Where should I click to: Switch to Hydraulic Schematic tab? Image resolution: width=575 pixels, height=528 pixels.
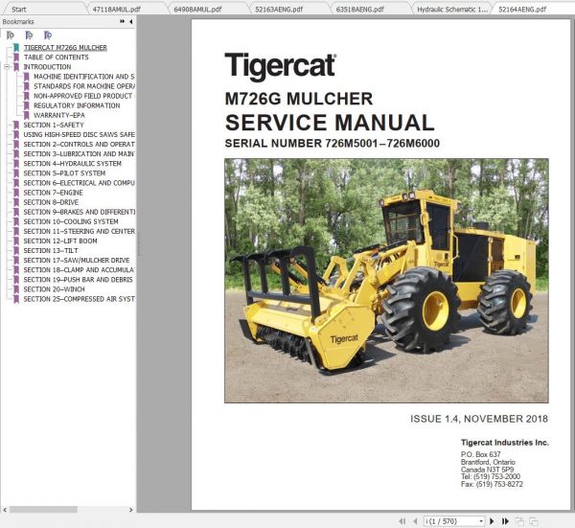452,10
